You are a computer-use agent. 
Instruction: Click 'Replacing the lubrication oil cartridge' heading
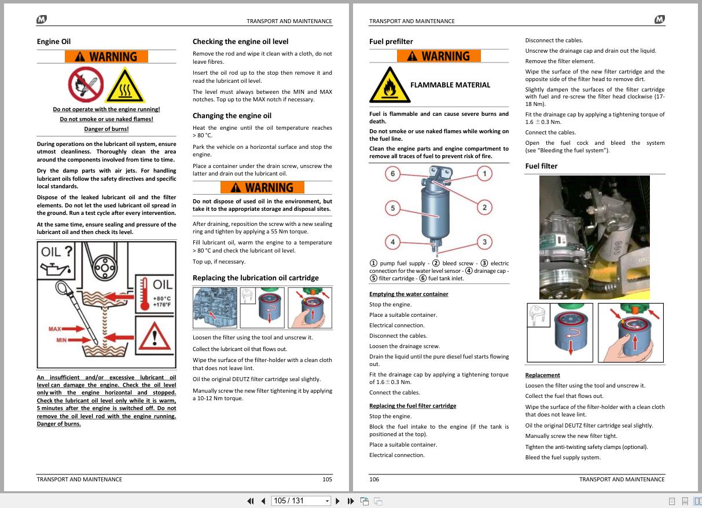coord(256,278)
